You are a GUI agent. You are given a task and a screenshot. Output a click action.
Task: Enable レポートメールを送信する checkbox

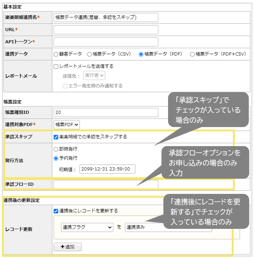pyautogui.click(x=56, y=66)
